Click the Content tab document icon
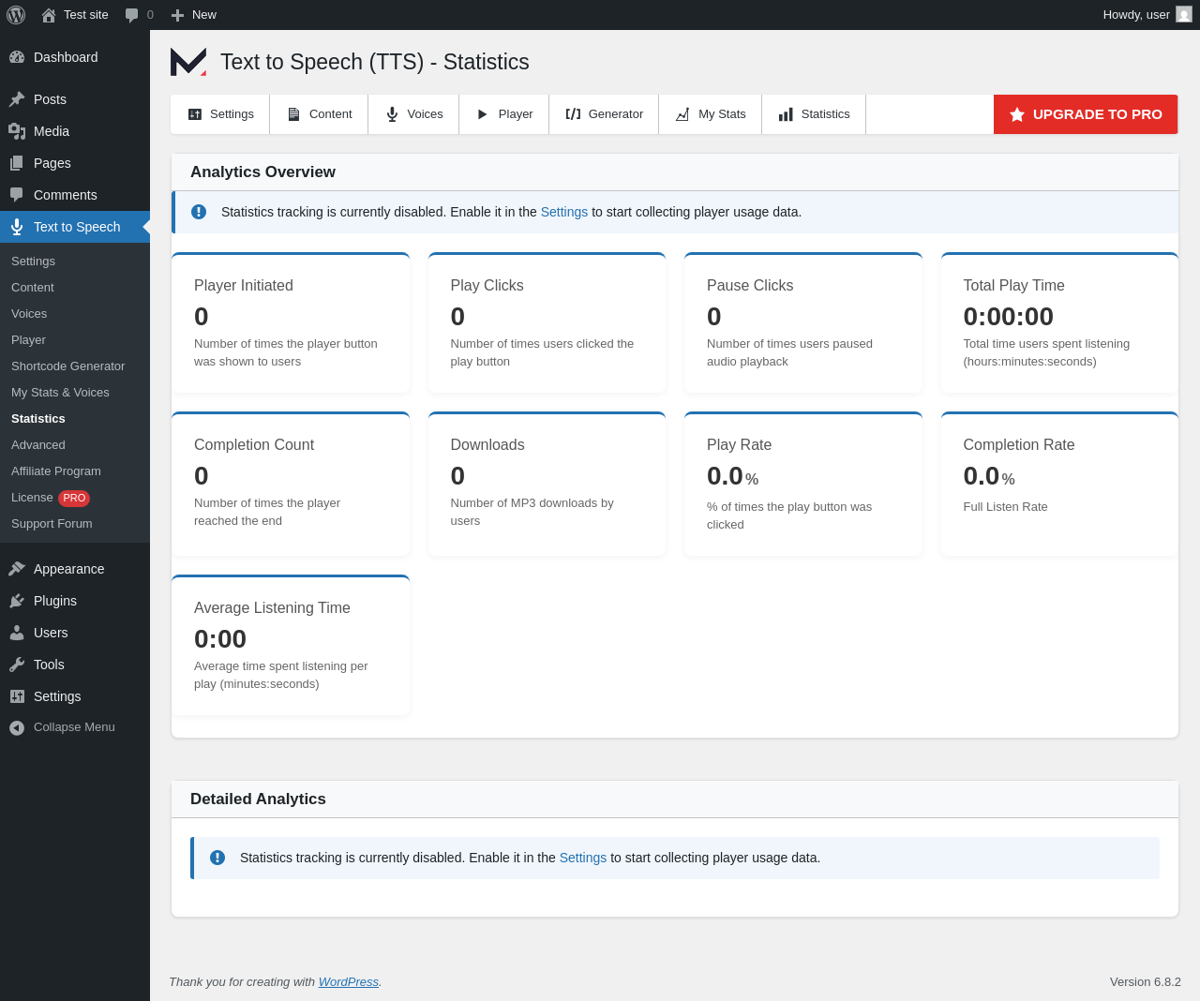The width and height of the screenshot is (1200, 1001). pyautogui.click(x=293, y=114)
